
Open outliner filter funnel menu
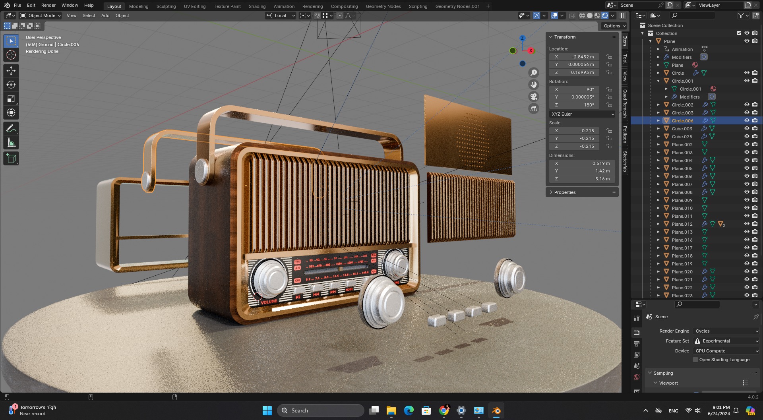pyautogui.click(x=743, y=15)
